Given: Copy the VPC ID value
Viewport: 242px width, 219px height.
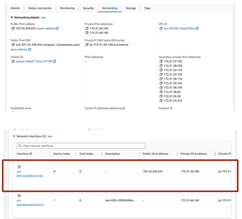Looking at the screenshot, I should click(x=161, y=29).
